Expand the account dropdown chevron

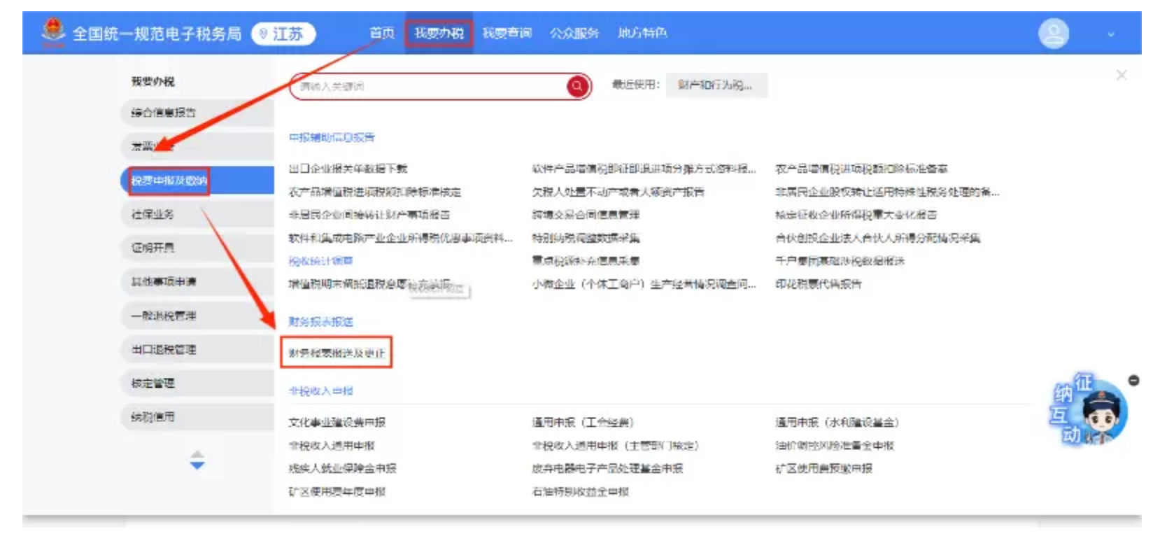[x=1110, y=34]
